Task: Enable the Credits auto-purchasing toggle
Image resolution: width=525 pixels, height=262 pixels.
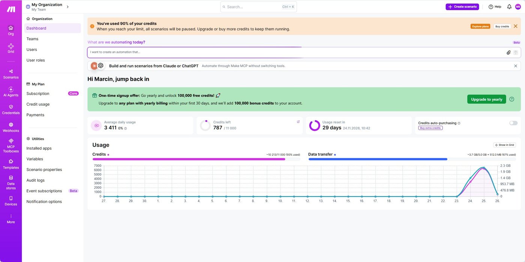Action: tap(513, 123)
